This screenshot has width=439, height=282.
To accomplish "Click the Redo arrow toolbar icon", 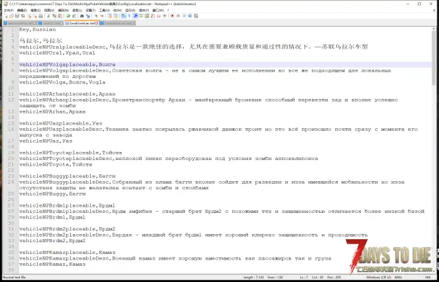I will 74,16.
